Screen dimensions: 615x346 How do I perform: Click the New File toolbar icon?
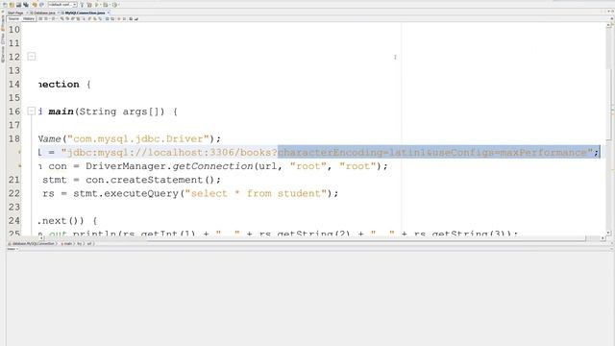click(x=5, y=5)
